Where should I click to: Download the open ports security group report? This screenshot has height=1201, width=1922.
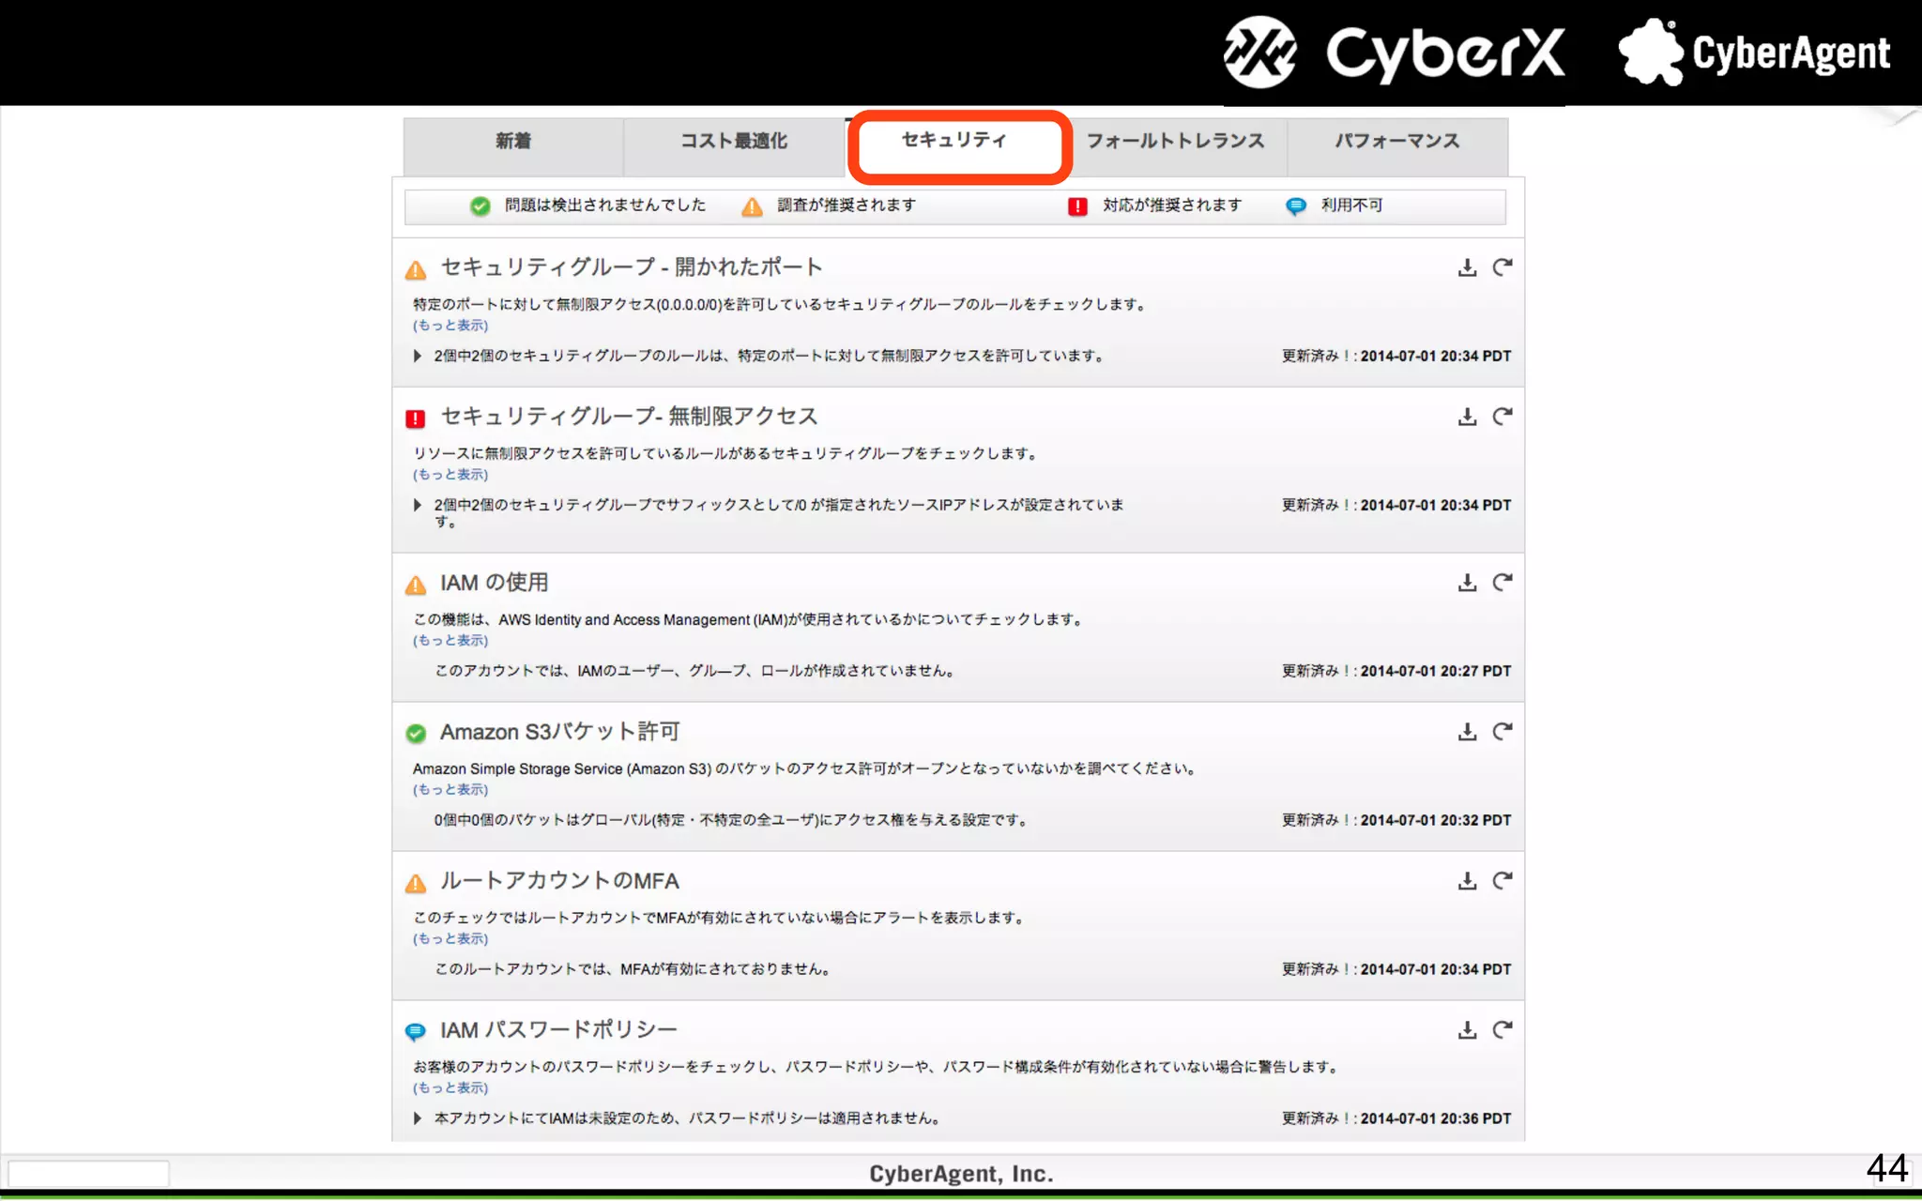(x=1467, y=268)
